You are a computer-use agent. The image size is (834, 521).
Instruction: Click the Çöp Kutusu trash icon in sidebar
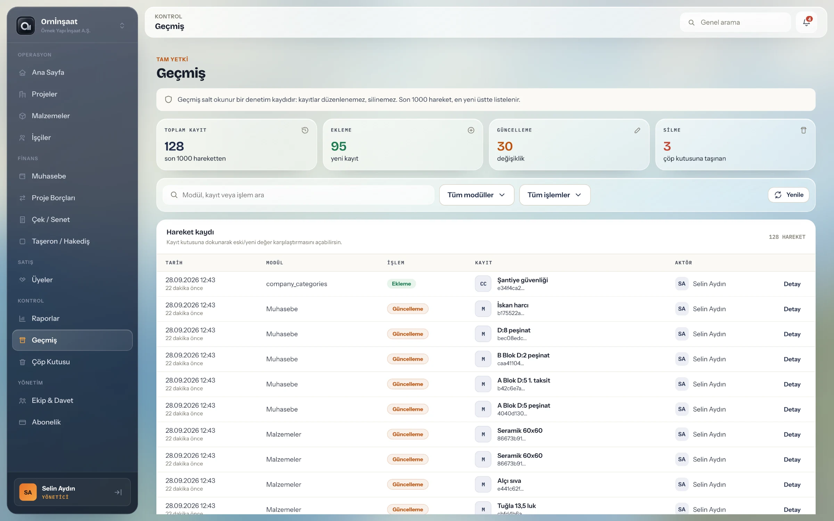point(23,362)
